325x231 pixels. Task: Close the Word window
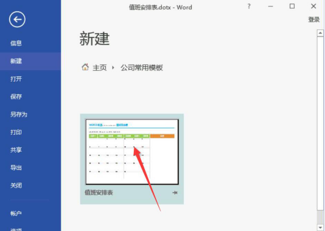[x=314, y=6]
